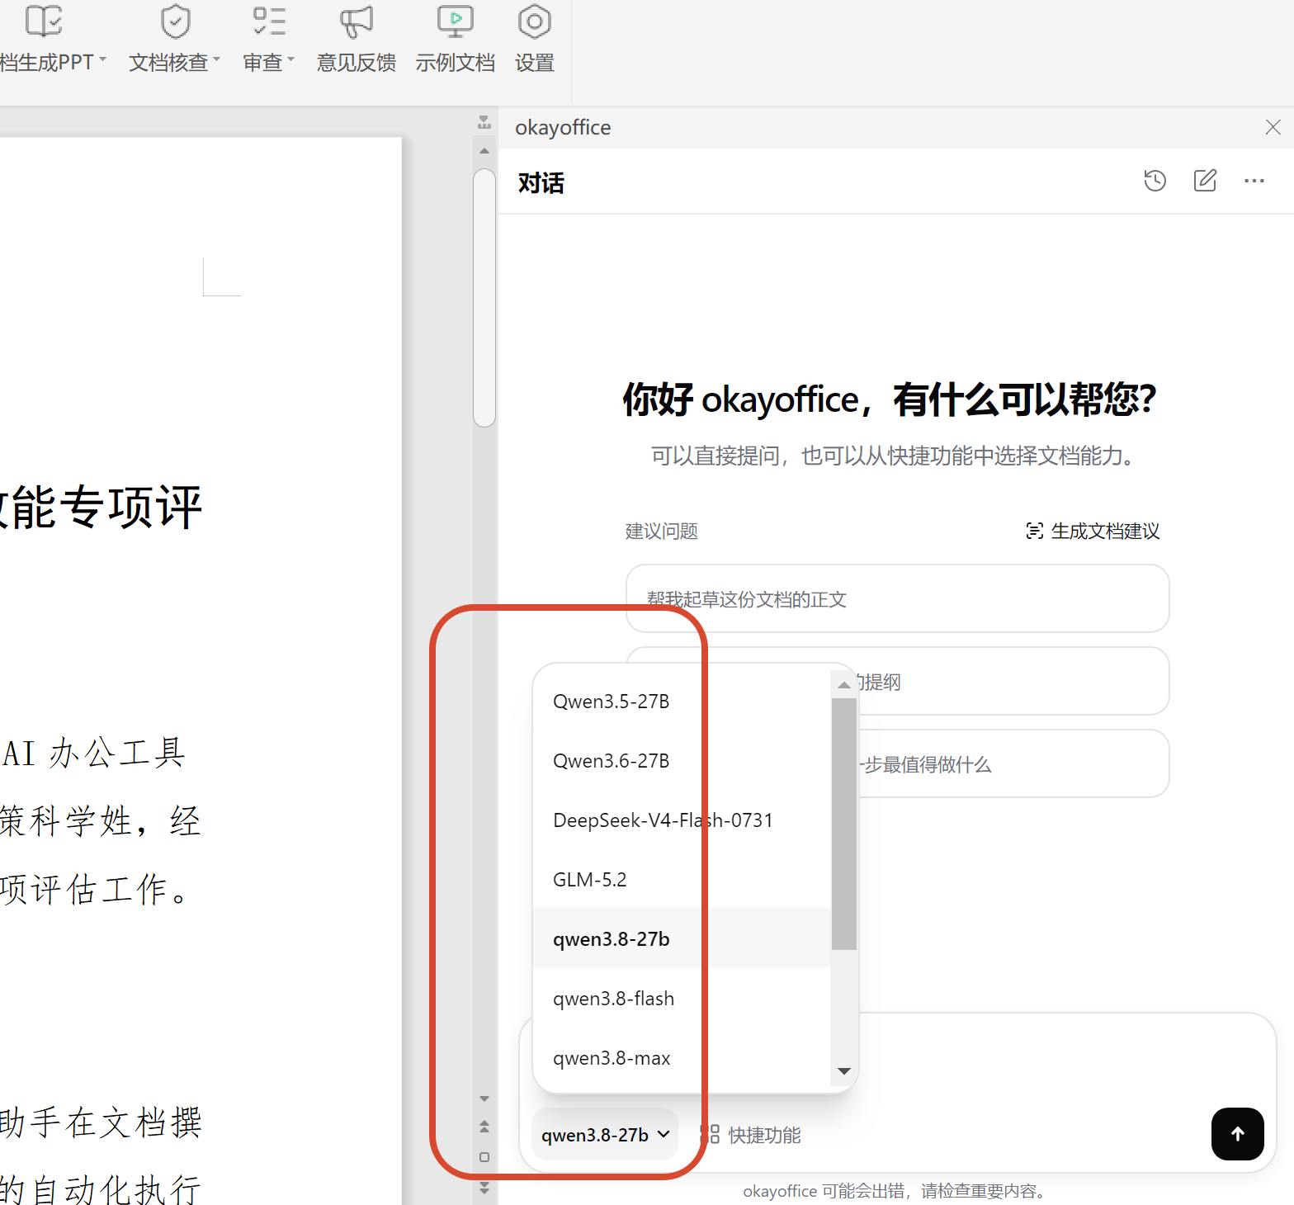Send the message with the arrow button
Screen dimensions: 1294x1205
pos(1237,1134)
